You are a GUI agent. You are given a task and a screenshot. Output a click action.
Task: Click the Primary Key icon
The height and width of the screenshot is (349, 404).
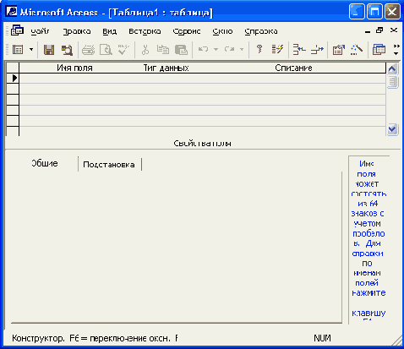[259, 50]
